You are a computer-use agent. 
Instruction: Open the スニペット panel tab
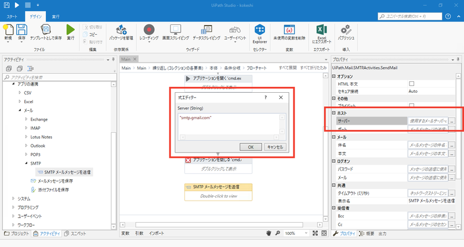pyautogui.click(x=75, y=234)
